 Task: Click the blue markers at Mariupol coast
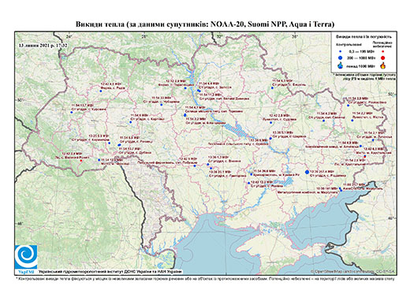pos(341,189)
